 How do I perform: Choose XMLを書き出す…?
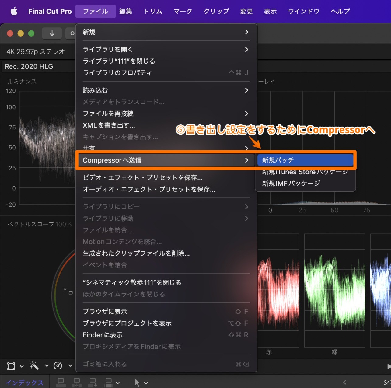(x=166, y=125)
